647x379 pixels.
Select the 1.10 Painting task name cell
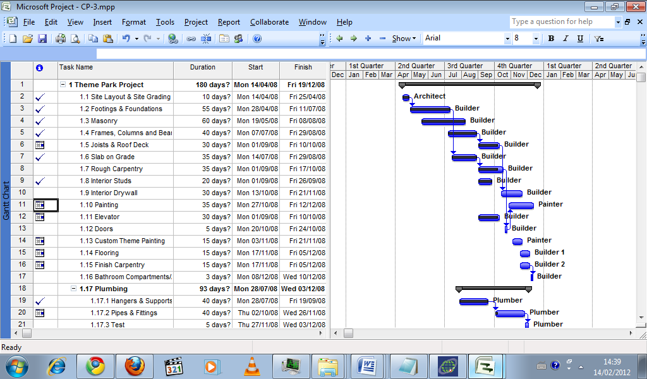point(115,205)
